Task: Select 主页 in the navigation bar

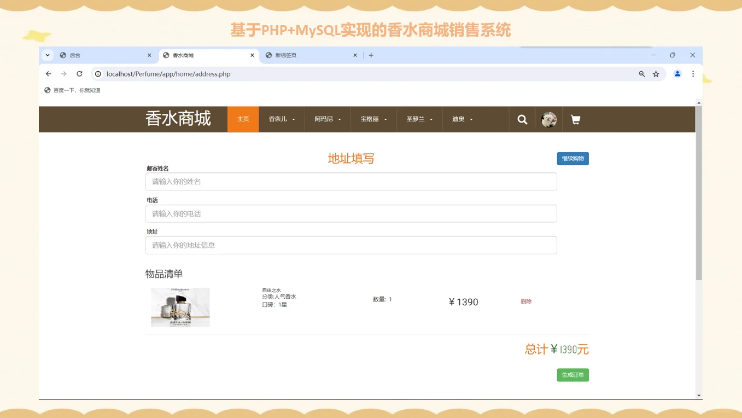Action: tap(243, 119)
